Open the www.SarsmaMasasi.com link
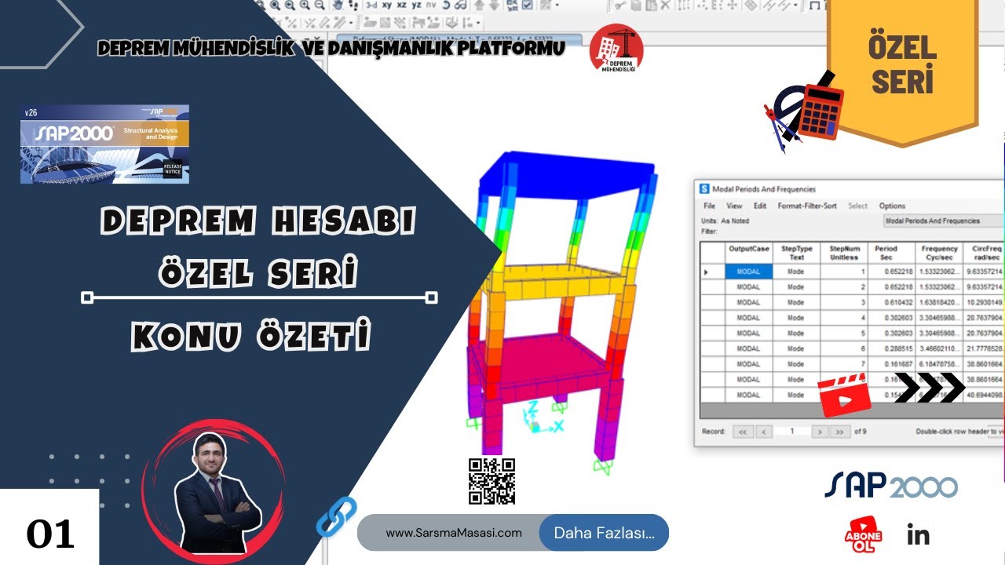 [x=454, y=533]
